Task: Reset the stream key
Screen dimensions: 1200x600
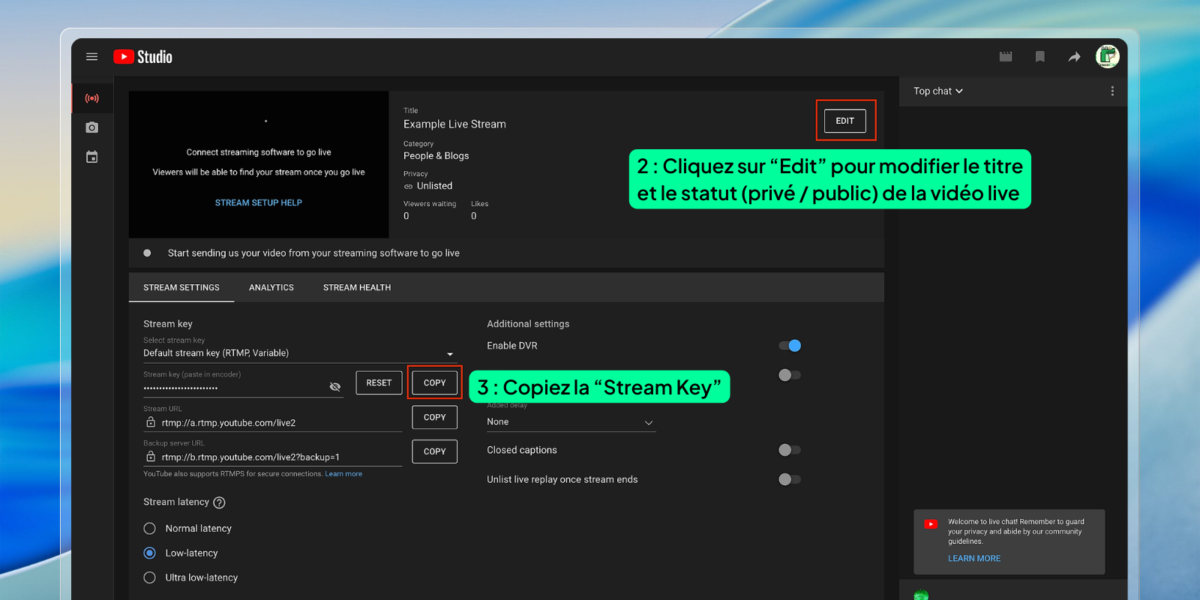Action: [x=379, y=382]
